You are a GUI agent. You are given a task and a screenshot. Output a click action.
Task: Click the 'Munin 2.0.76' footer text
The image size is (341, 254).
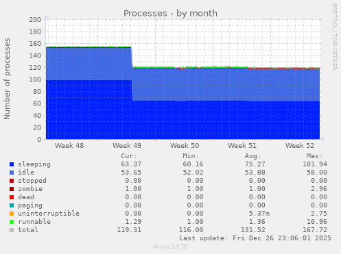click(x=170, y=246)
